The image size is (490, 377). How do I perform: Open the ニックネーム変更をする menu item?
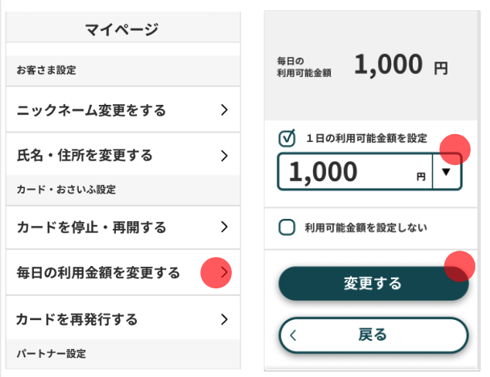click(x=92, y=110)
